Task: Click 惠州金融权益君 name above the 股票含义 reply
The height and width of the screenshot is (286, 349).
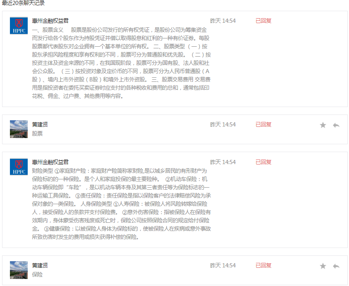Action: point(50,21)
